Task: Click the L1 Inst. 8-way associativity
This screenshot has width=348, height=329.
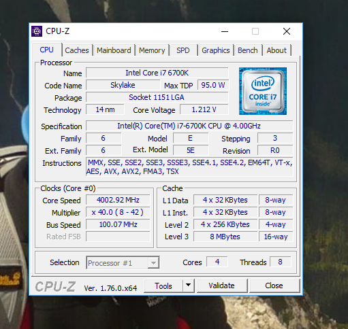Action: 276,212
